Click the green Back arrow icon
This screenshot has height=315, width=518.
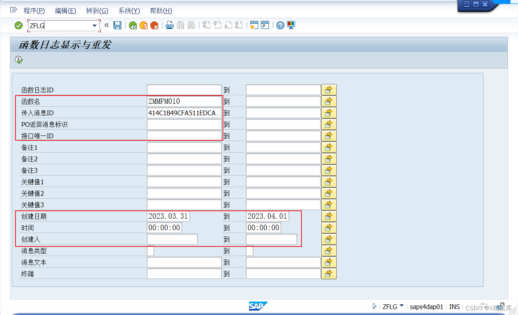coord(133,25)
